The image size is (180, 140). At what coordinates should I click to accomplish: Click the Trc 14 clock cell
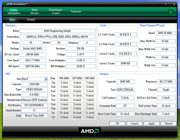click(x=77, y=113)
